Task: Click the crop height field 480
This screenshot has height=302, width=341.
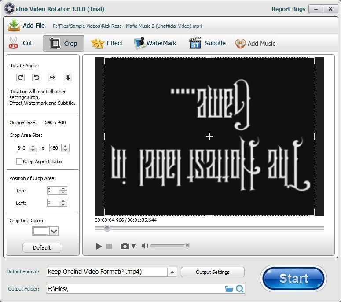Action: pyautogui.click(x=55, y=148)
